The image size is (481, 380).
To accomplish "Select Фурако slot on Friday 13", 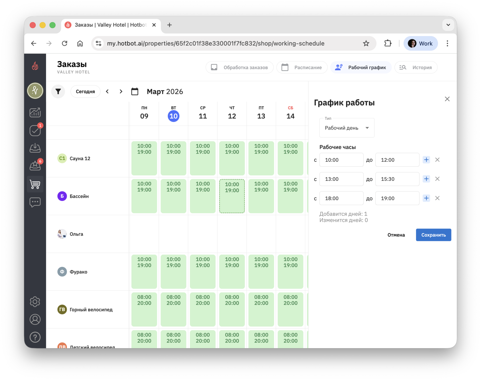I will coord(261,272).
